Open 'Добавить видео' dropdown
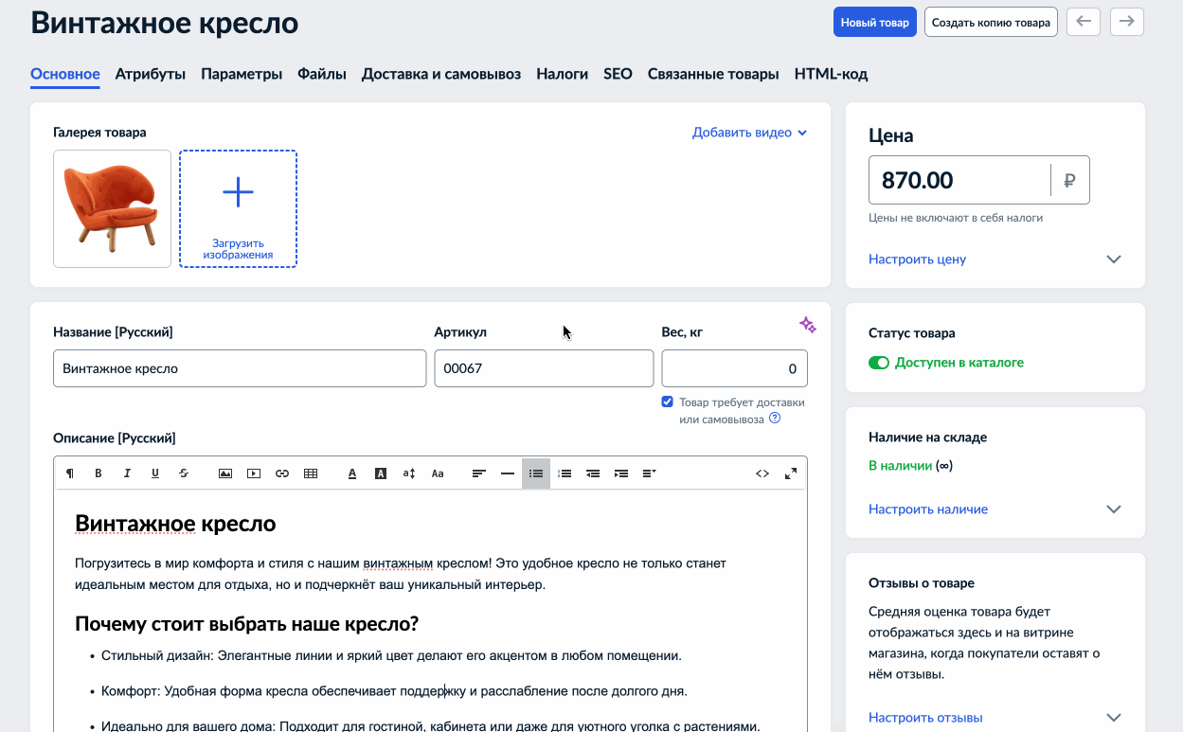Screen dimensions: 1183x732 click(x=749, y=133)
